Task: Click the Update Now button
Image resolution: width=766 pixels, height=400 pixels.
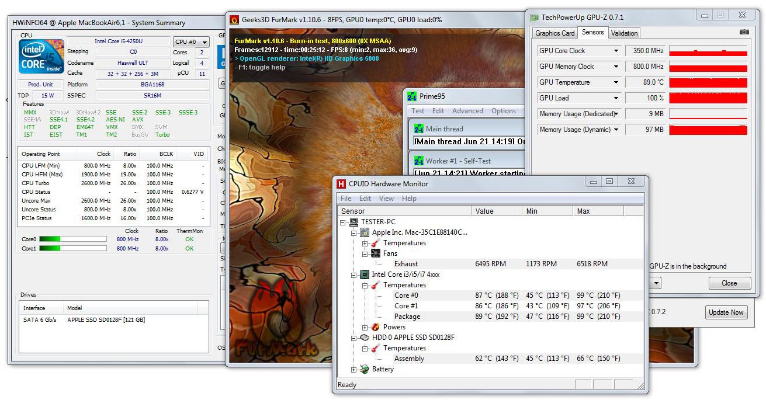Action: pos(726,312)
